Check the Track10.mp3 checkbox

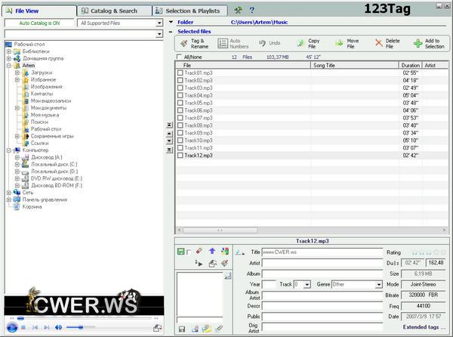click(x=180, y=141)
